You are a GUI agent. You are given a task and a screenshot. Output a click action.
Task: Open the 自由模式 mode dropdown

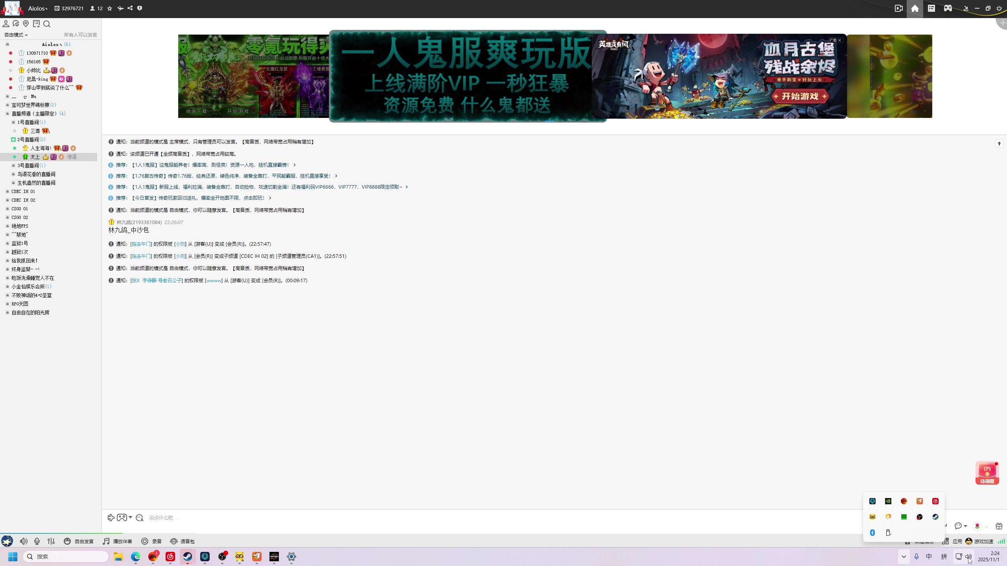(16, 35)
